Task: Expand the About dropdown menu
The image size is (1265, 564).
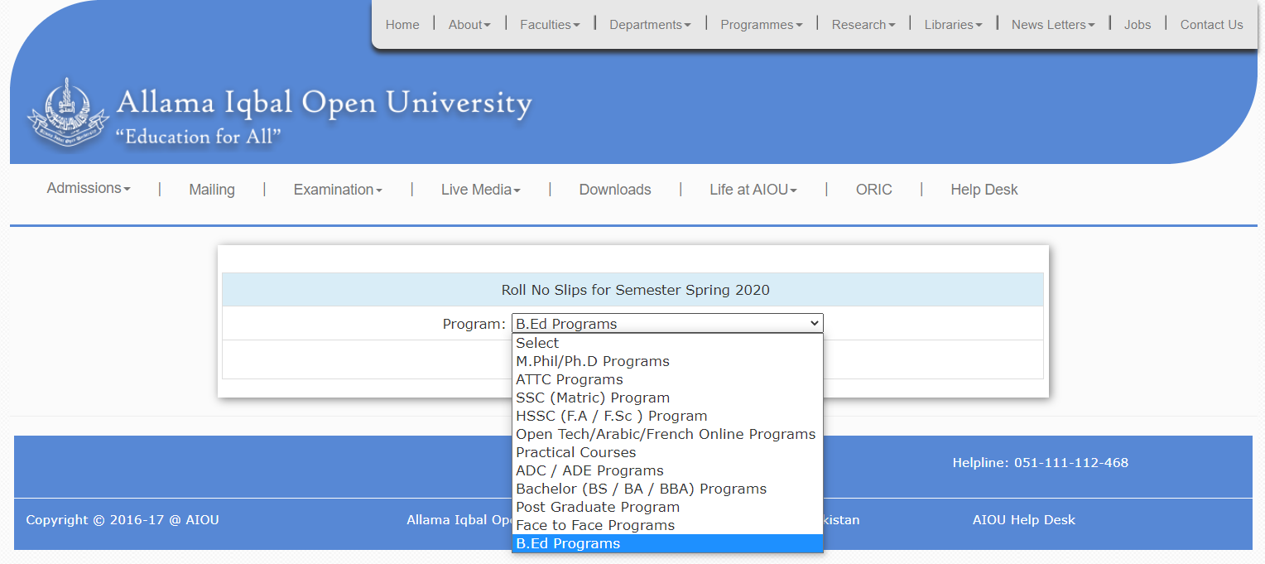Action: [x=469, y=25]
